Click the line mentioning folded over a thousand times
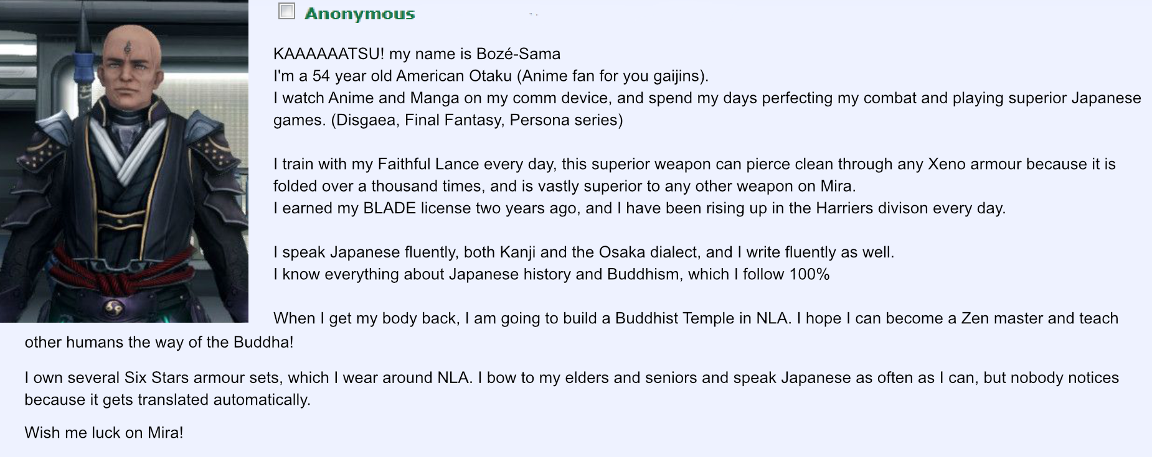This screenshot has width=1152, height=457. coord(564,186)
